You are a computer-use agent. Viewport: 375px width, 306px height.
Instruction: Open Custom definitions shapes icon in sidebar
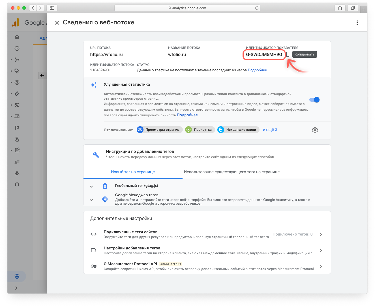click(x=17, y=173)
